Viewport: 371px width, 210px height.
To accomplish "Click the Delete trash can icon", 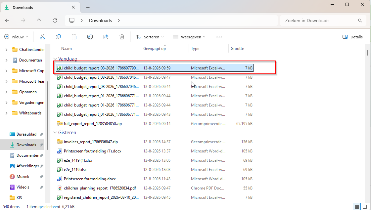I will pos(121,37).
